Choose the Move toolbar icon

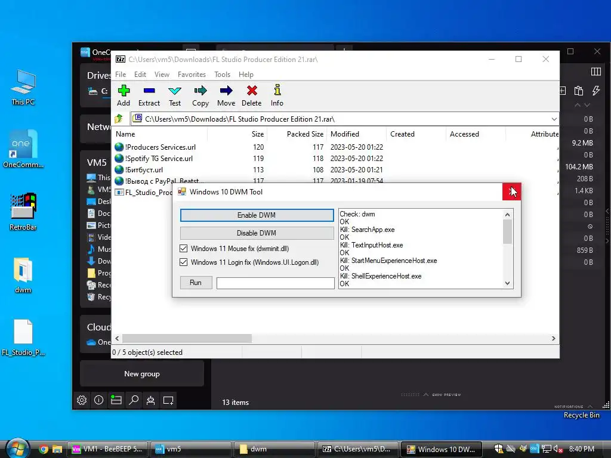pos(226,95)
